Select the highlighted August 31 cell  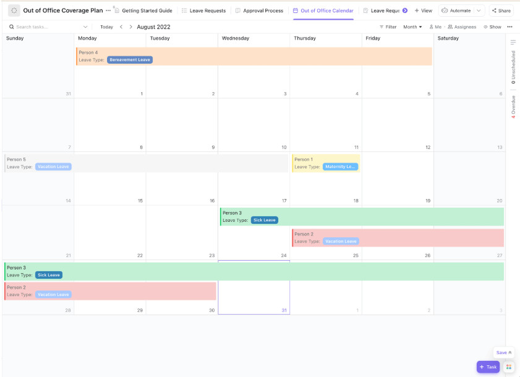(254, 287)
